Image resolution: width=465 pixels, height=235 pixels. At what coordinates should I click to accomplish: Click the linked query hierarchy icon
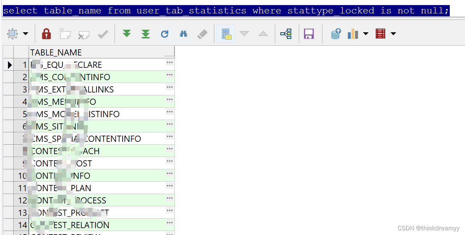pos(286,34)
